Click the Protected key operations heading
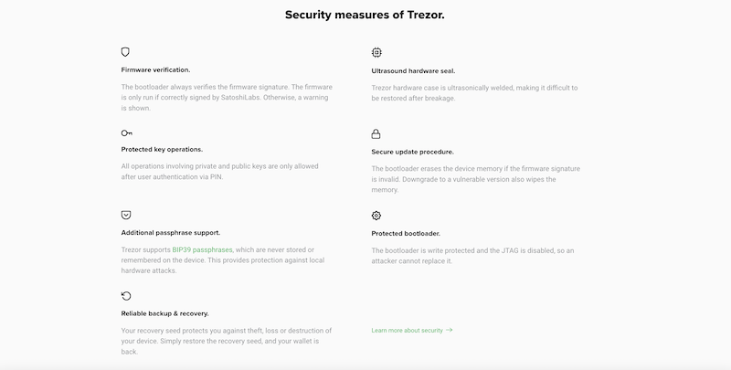Screen dimensions: 731x370 coord(162,150)
